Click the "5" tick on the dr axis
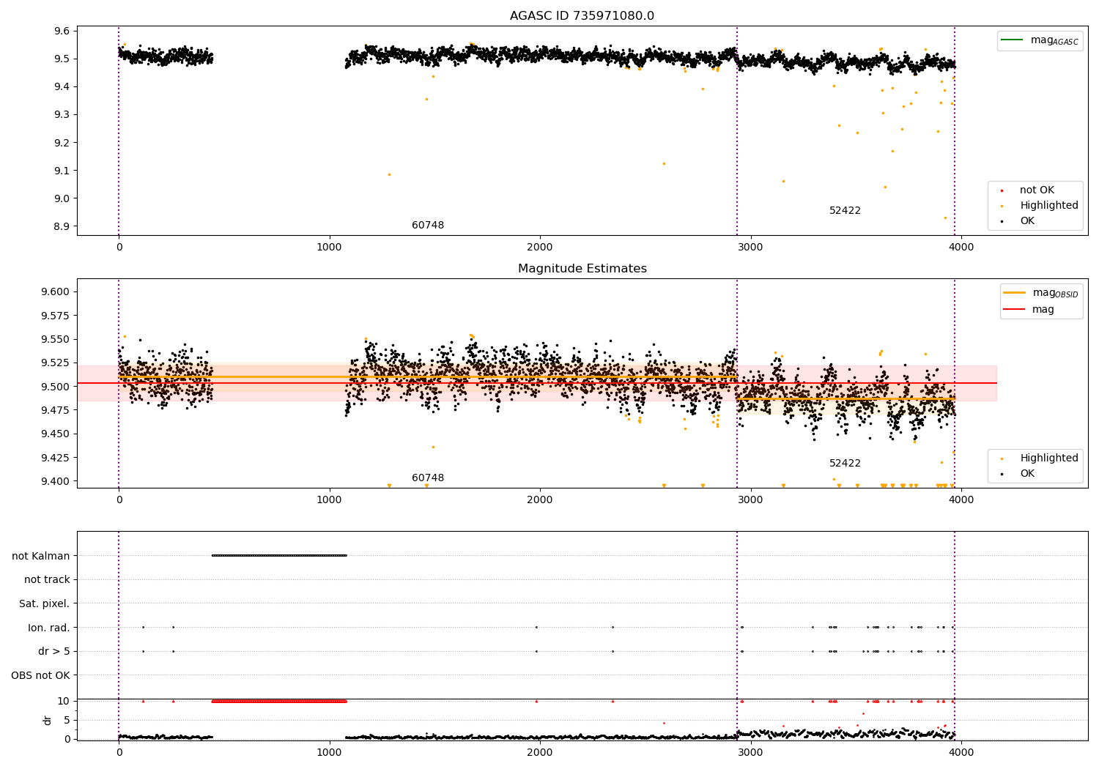This screenshot has height=769, width=1099. (67, 720)
